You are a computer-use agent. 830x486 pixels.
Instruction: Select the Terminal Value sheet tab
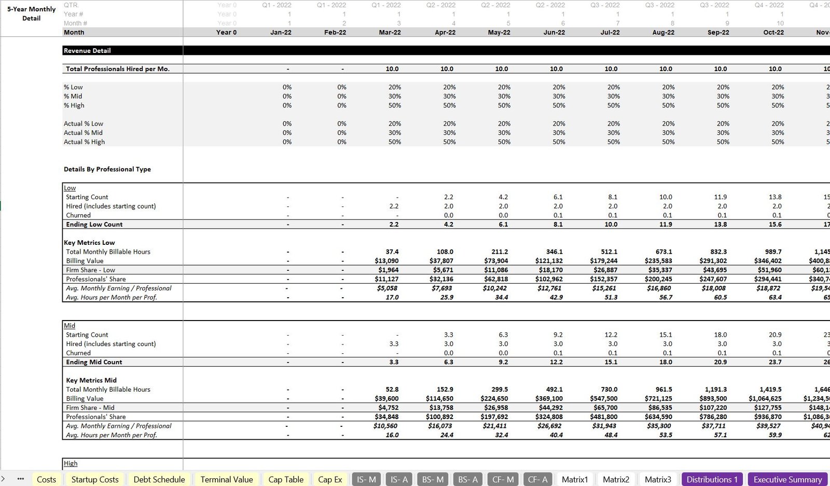click(x=227, y=480)
